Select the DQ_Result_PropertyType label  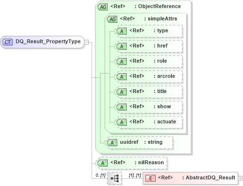tap(48, 41)
